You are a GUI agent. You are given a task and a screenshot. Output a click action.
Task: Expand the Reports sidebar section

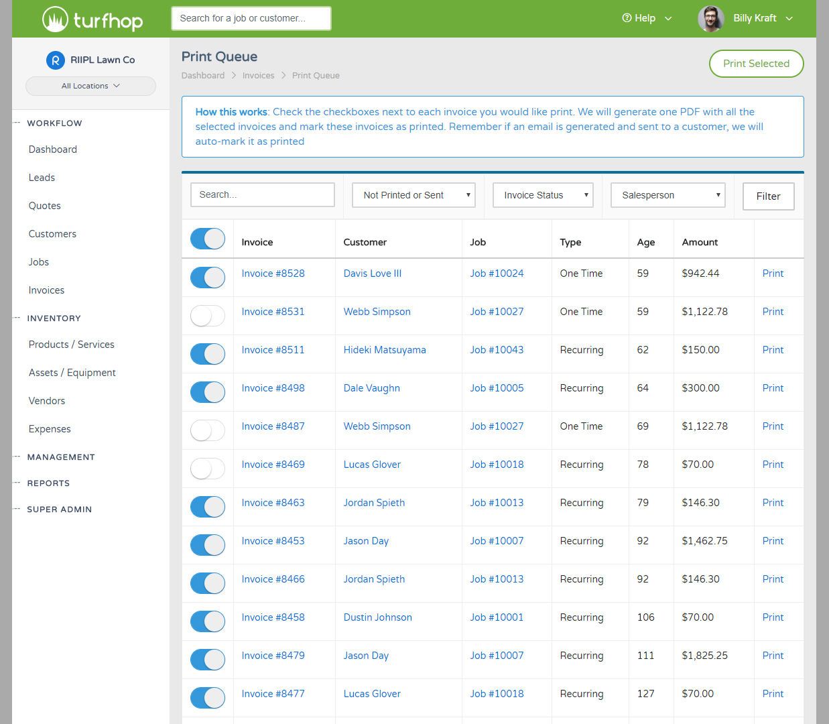pyautogui.click(x=48, y=483)
